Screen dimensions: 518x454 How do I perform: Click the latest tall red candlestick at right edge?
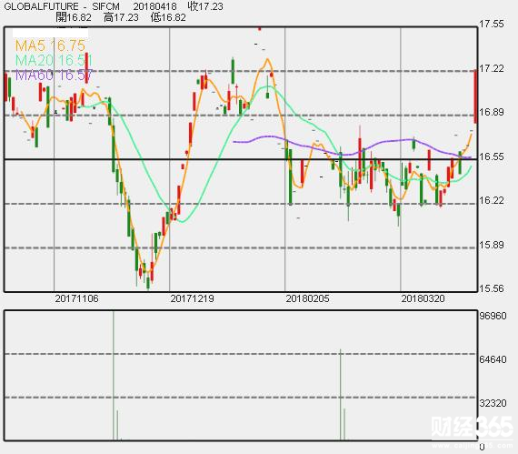pyautogui.click(x=475, y=96)
